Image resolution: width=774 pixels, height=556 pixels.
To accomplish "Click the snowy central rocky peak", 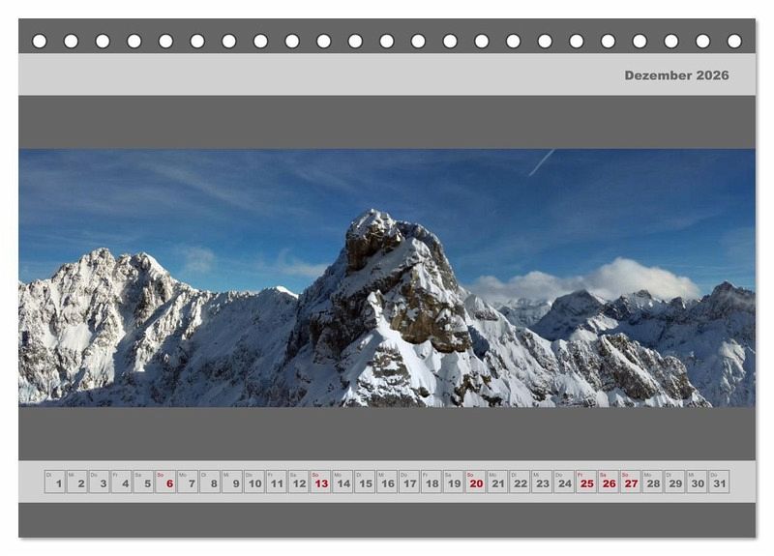I will point(387,280).
